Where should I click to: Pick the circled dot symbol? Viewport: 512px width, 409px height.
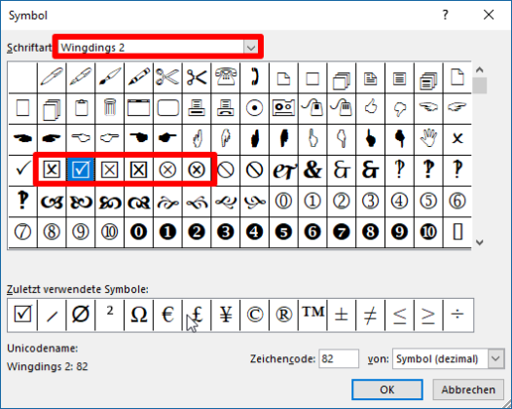[255, 108]
